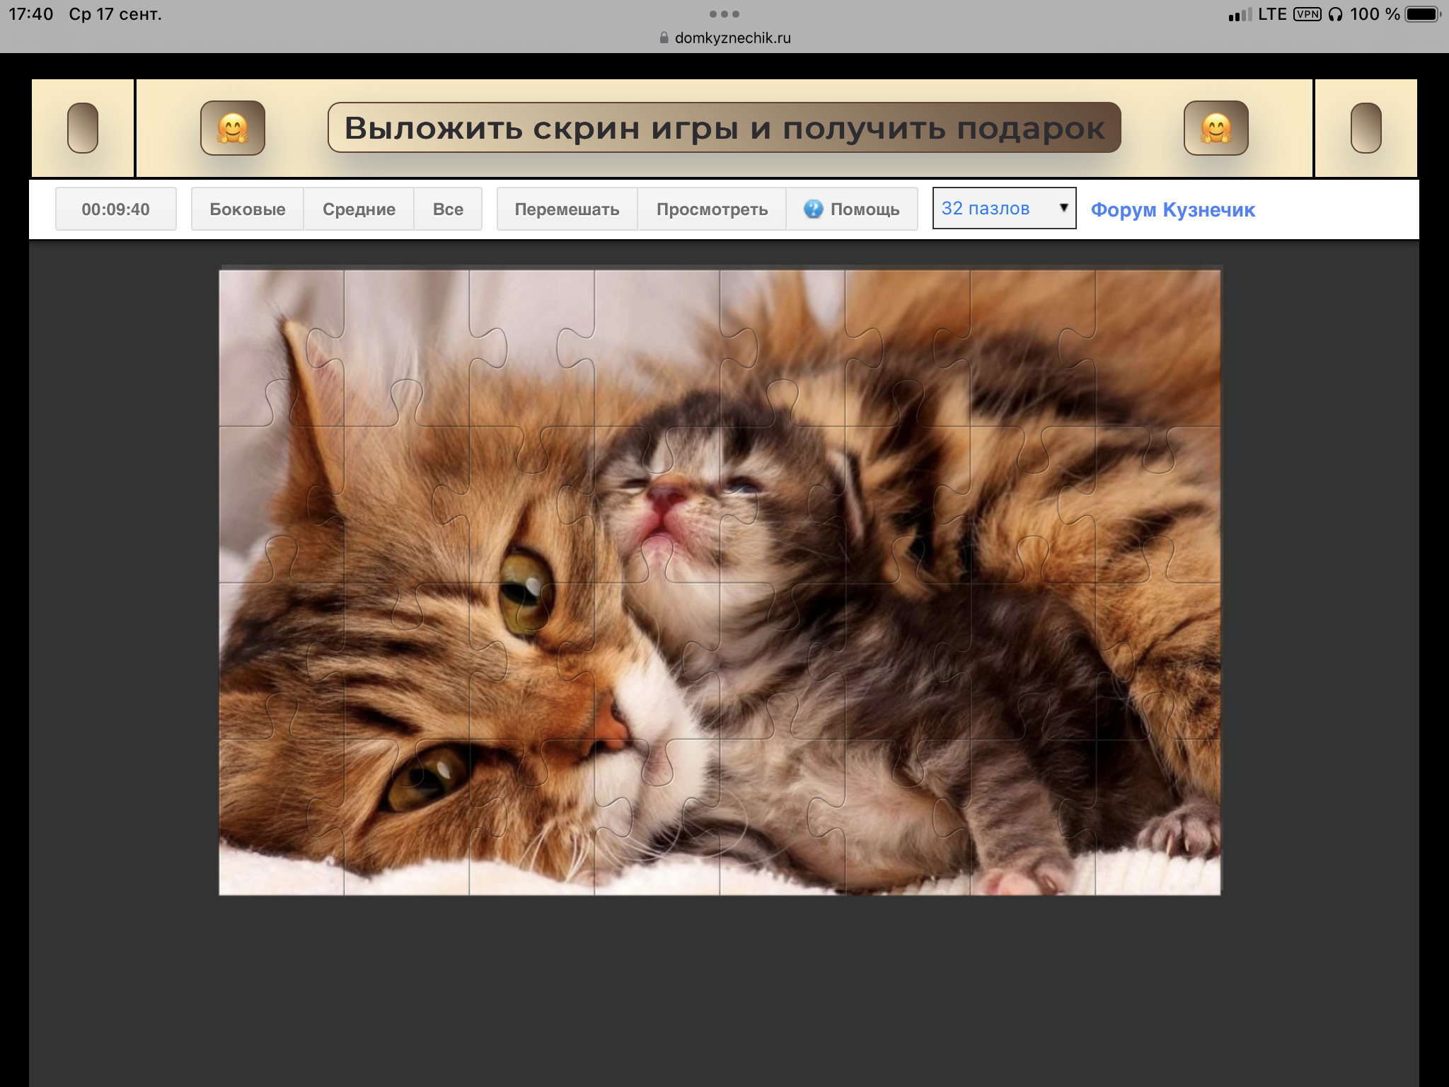Tap the lock icon beside domkyznechik.ru

(664, 38)
